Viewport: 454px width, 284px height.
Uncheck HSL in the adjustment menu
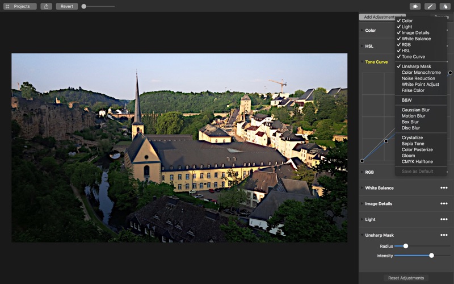[421, 51]
